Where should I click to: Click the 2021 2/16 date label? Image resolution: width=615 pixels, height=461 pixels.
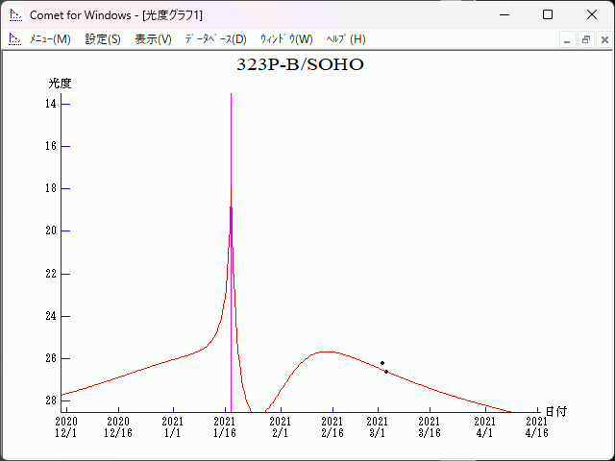pos(332,427)
